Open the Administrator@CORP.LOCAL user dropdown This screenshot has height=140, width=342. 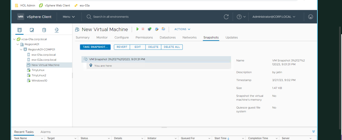point(274,17)
